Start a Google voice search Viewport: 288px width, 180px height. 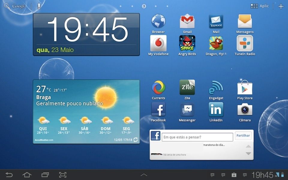click(39, 5)
